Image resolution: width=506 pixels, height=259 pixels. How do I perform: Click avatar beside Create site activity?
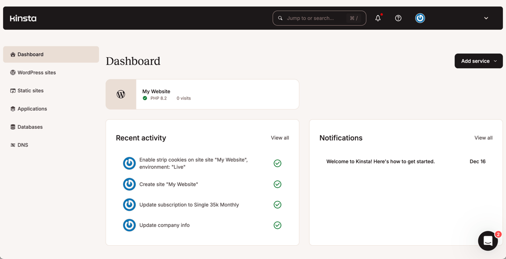pos(129,185)
